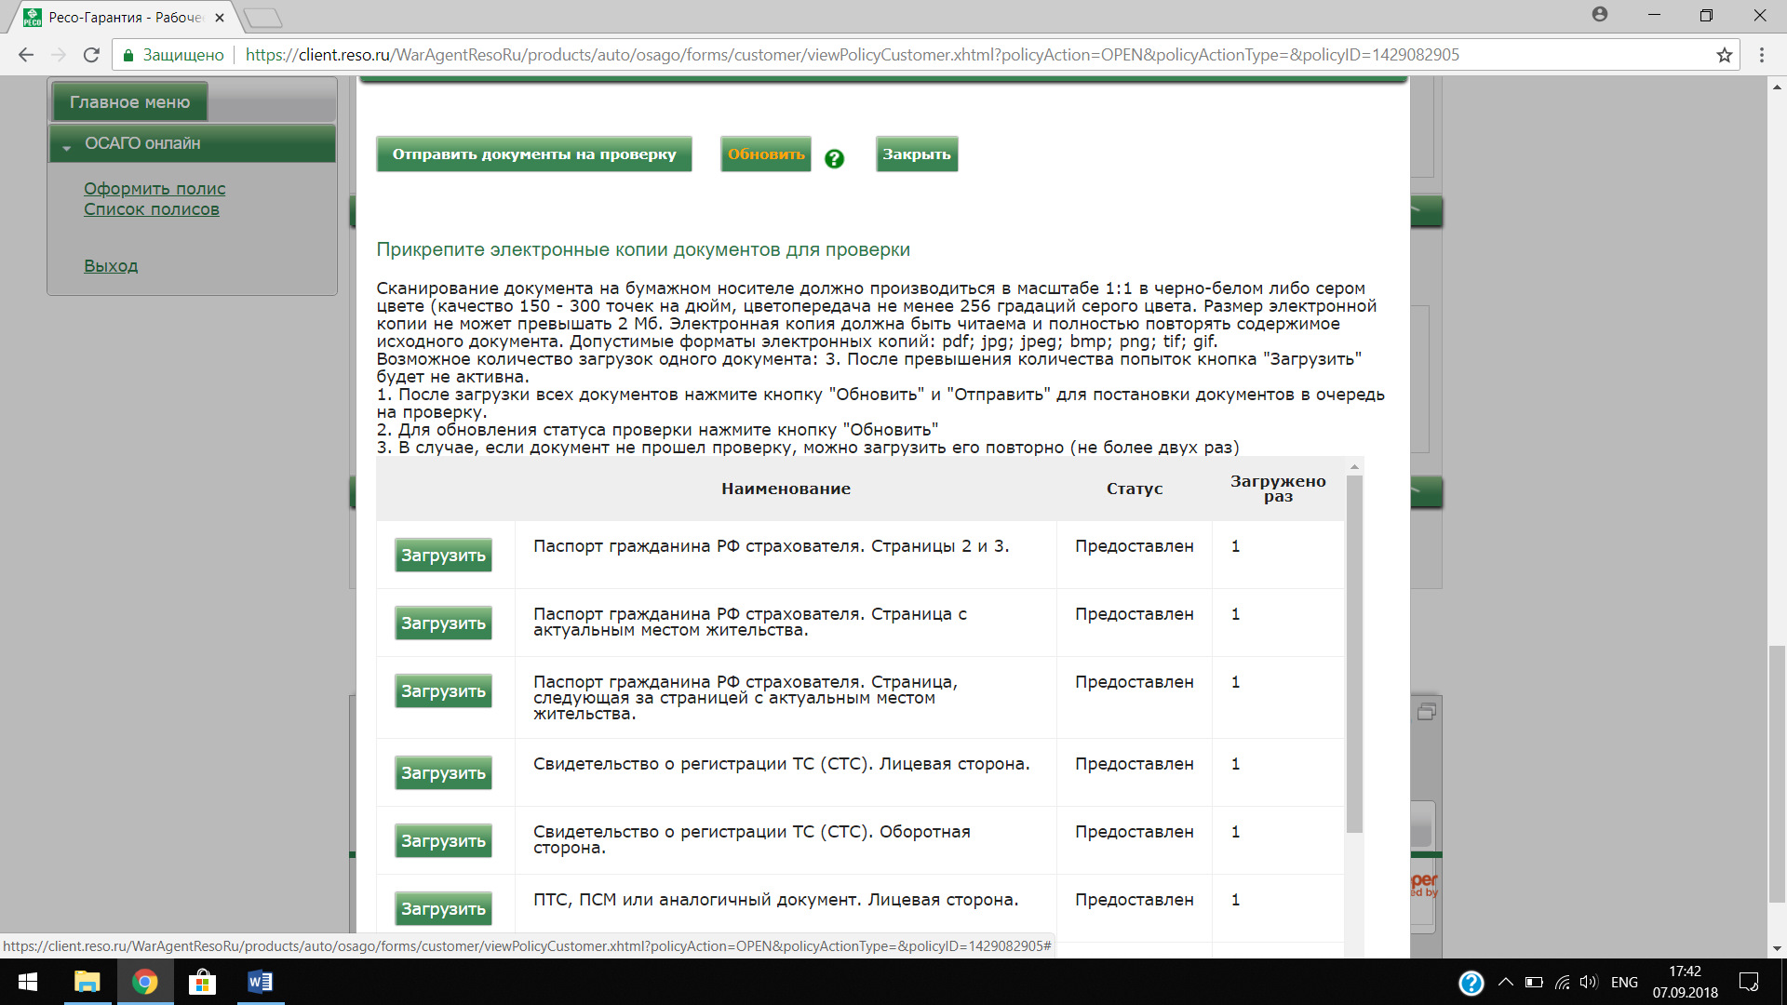Click Загрузить for ПТС Лицевая сторона
The height and width of the screenshot is (1005, 1787).
[443, 909]
